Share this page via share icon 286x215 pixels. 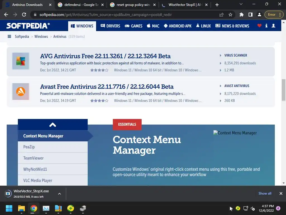[221, 15]
